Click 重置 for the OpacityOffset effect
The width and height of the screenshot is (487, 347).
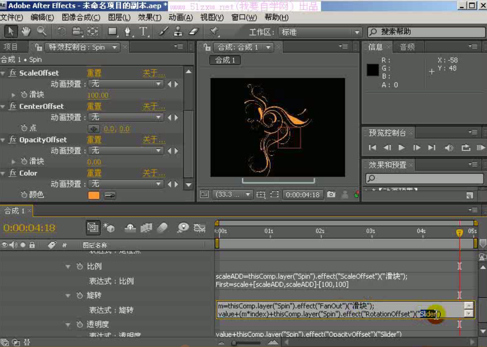pyautogui.click(x=94, y=140)
